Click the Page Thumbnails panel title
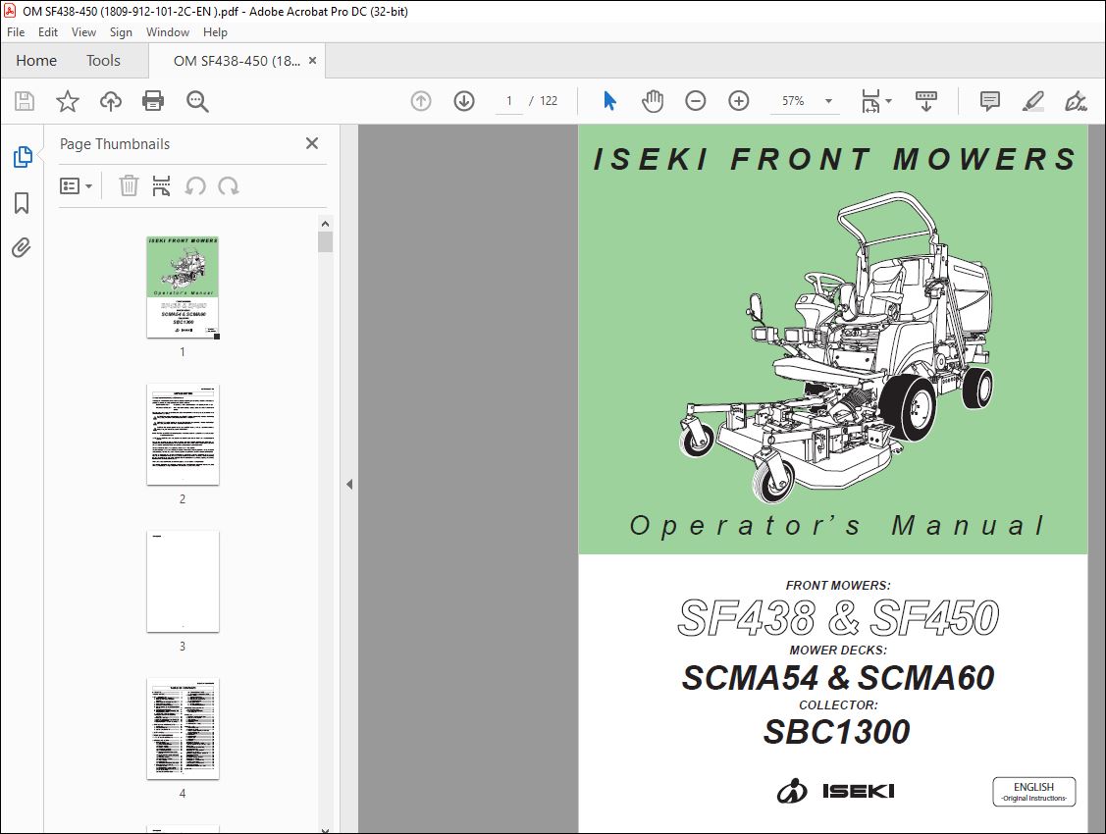The image size is (1106, 834). [x=115, y=144]
